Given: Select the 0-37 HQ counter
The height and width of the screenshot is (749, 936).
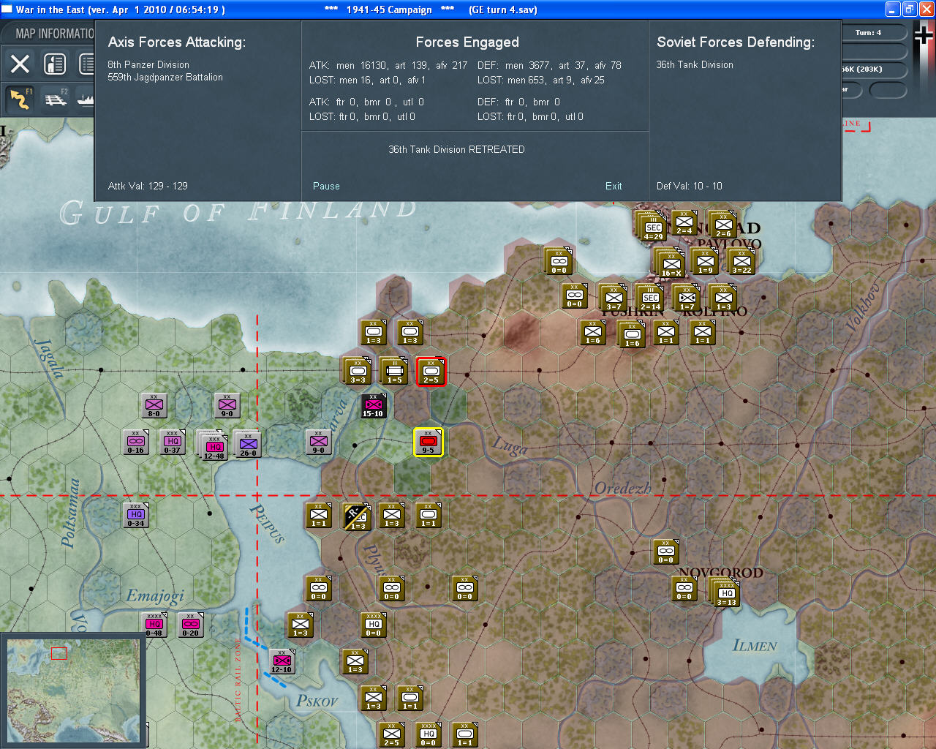Looking at the screenshot, I should point(173,443).
